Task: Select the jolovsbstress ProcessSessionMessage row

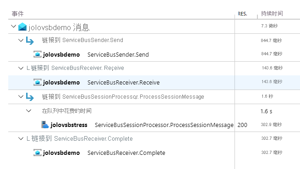Action: point(154,125)
